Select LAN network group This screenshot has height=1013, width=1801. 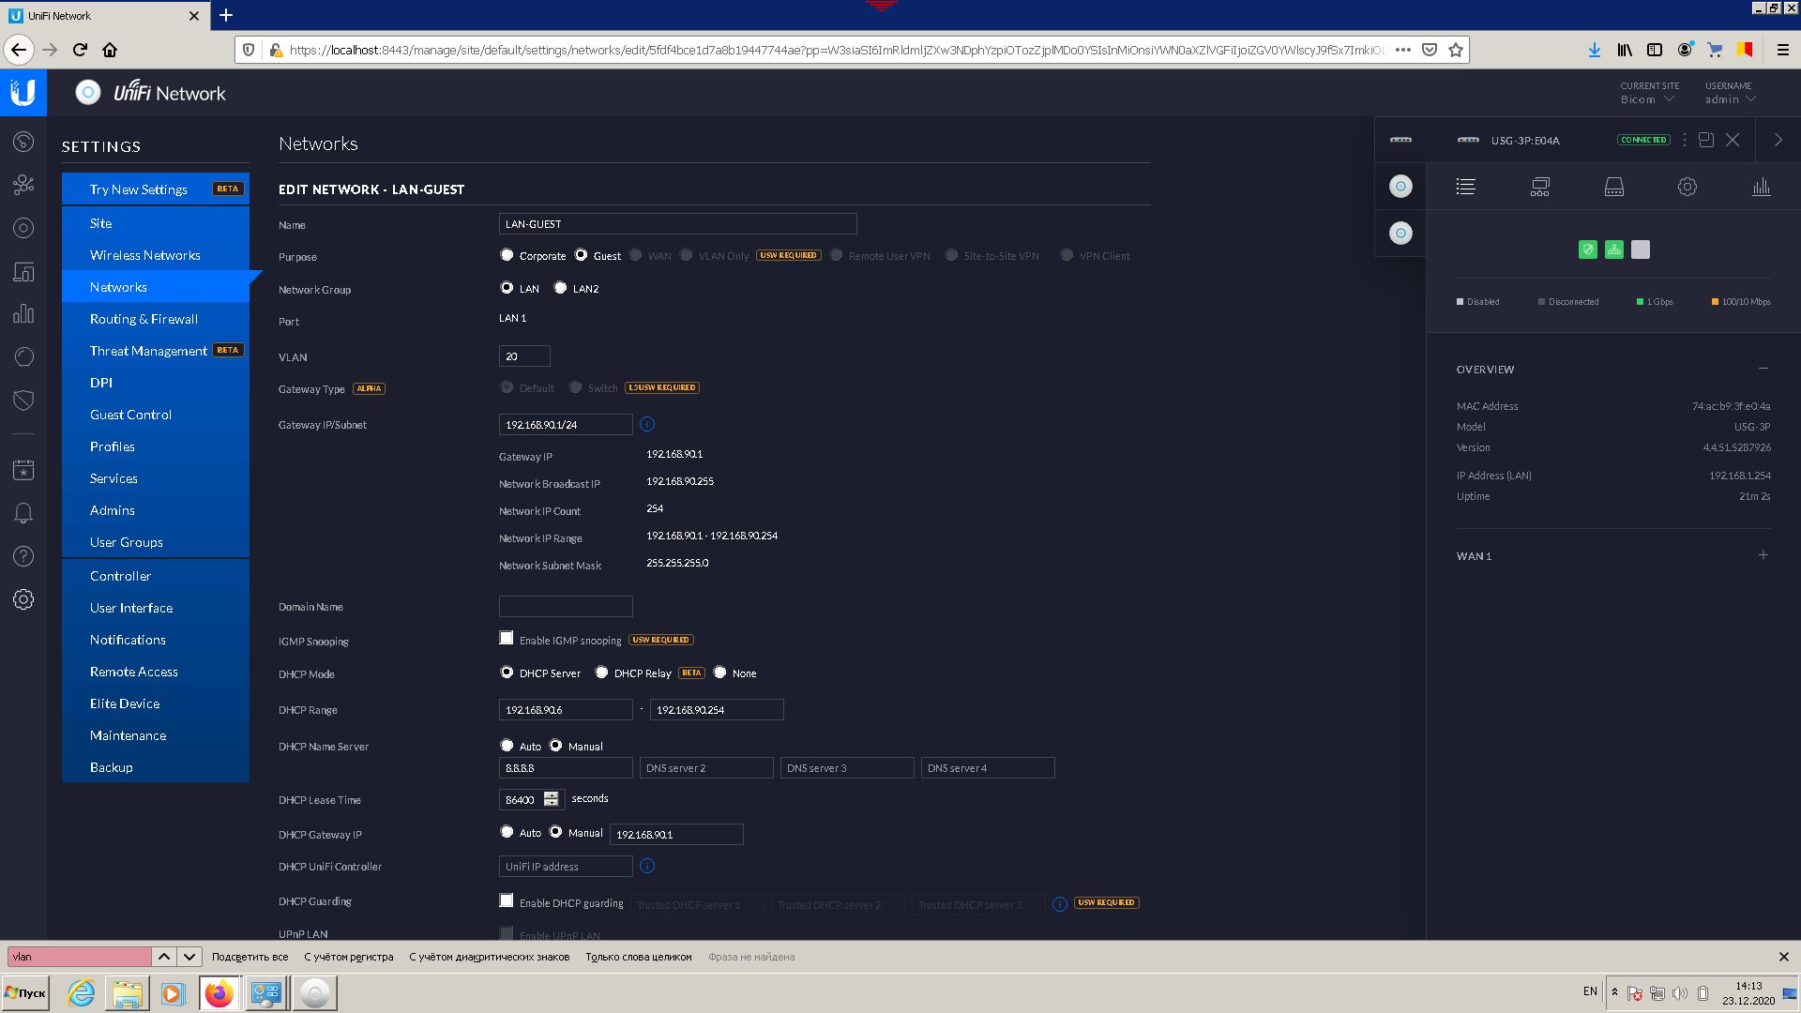coord(507,288)
